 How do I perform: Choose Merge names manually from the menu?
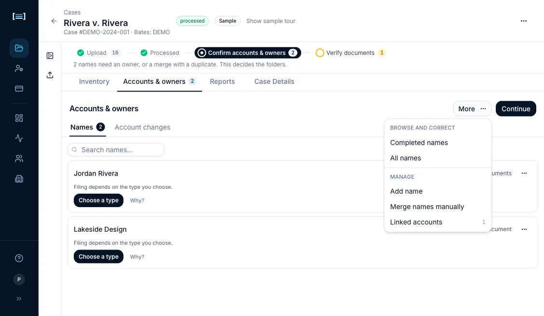click(x=438, y=207)
